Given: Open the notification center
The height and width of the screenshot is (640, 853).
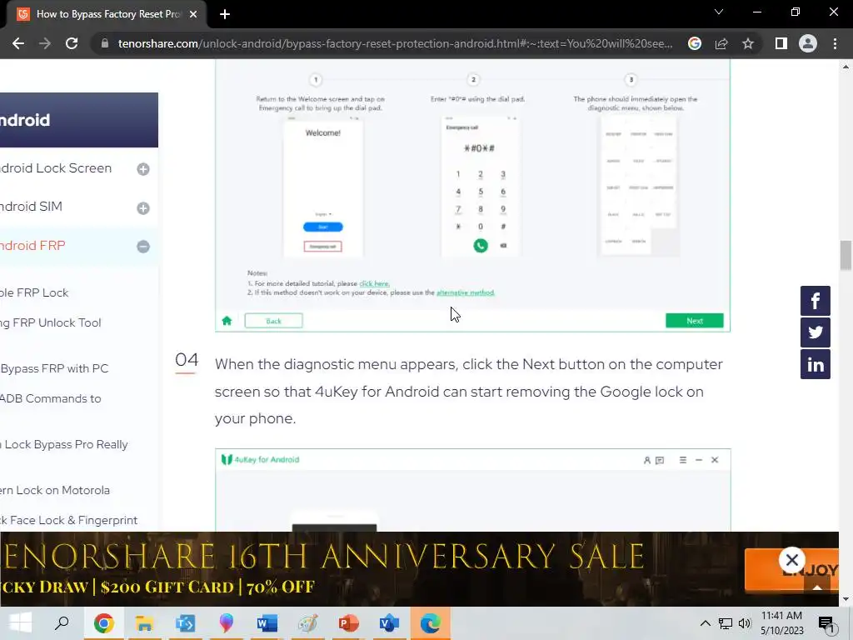Looking at the screenshot, I should pyautogui.click(x=827, y=623).
